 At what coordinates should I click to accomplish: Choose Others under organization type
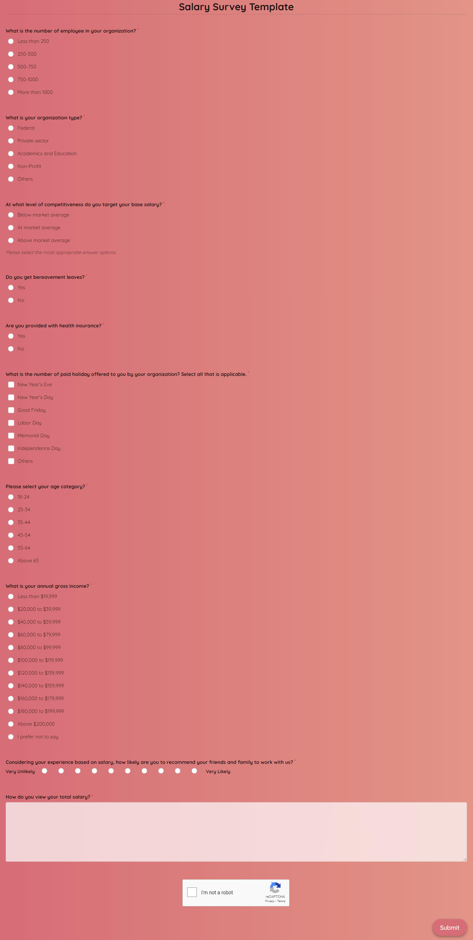pos(11,179)
